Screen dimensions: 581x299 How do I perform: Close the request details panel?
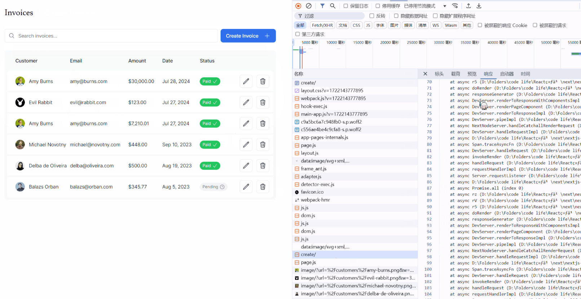point(425,74)
